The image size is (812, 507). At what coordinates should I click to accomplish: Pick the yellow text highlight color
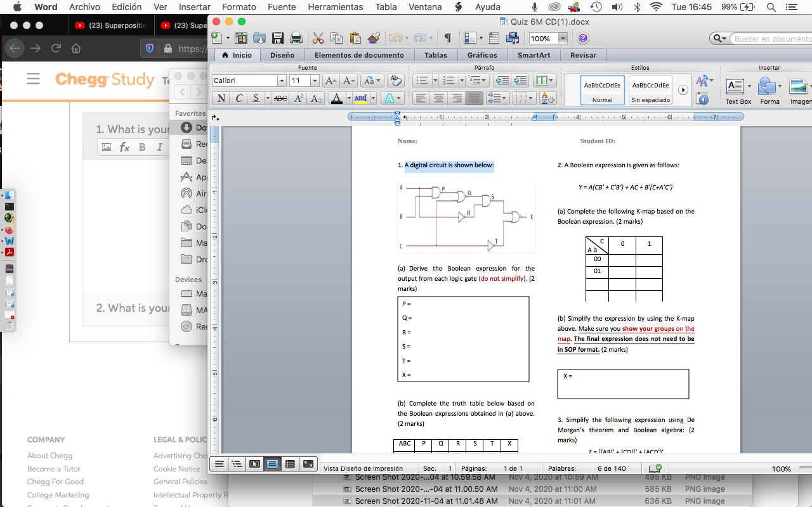361,98
